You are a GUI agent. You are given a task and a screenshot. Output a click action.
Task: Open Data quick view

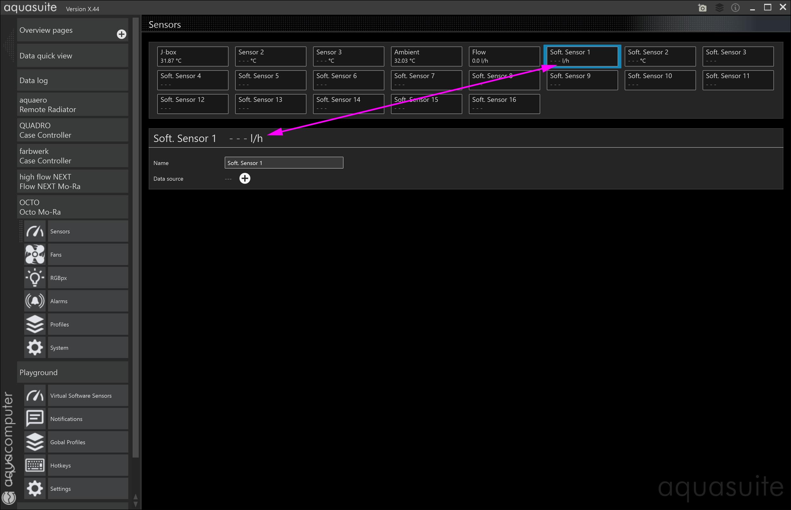73,56
